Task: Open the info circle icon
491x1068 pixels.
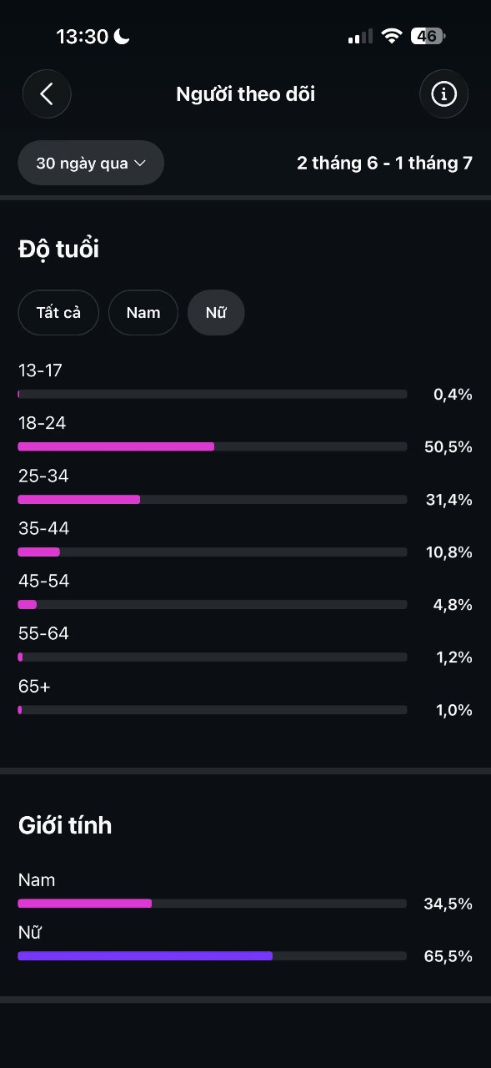Action: coord(443,94)
